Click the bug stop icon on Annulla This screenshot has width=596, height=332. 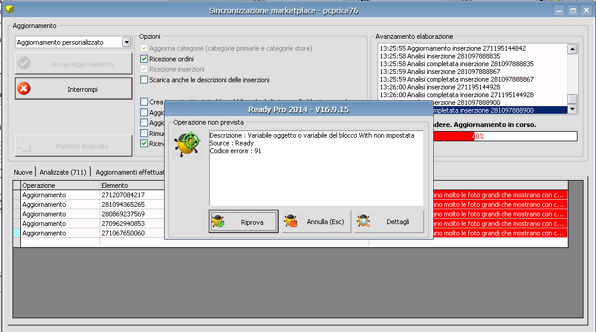291,221
